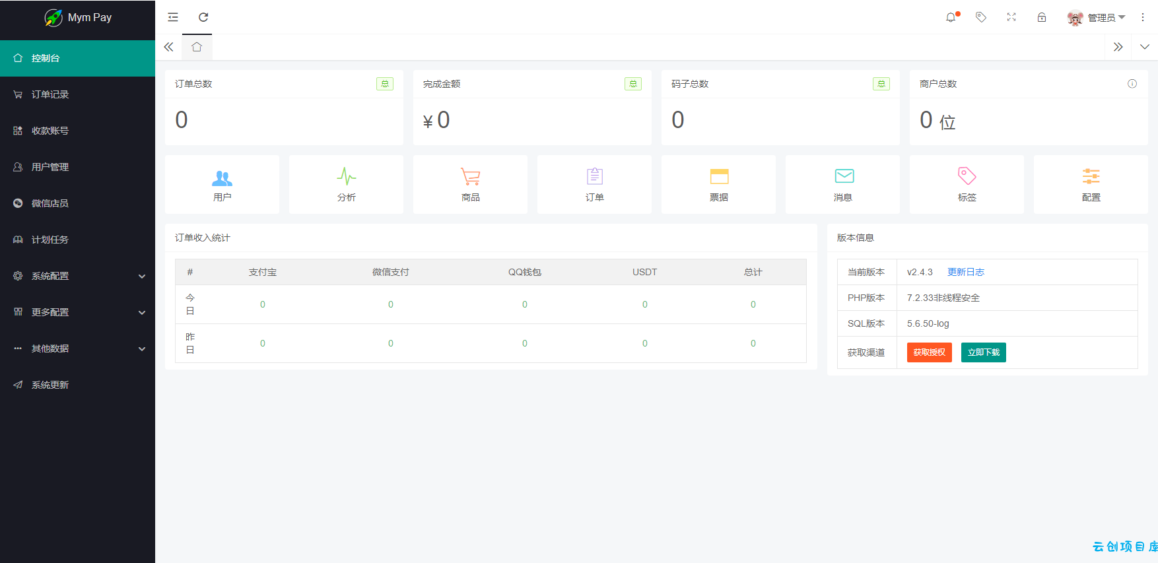The image size is (1158, 563).
Task: Click the 微信支付 column header
Action: tap(391, 272)
